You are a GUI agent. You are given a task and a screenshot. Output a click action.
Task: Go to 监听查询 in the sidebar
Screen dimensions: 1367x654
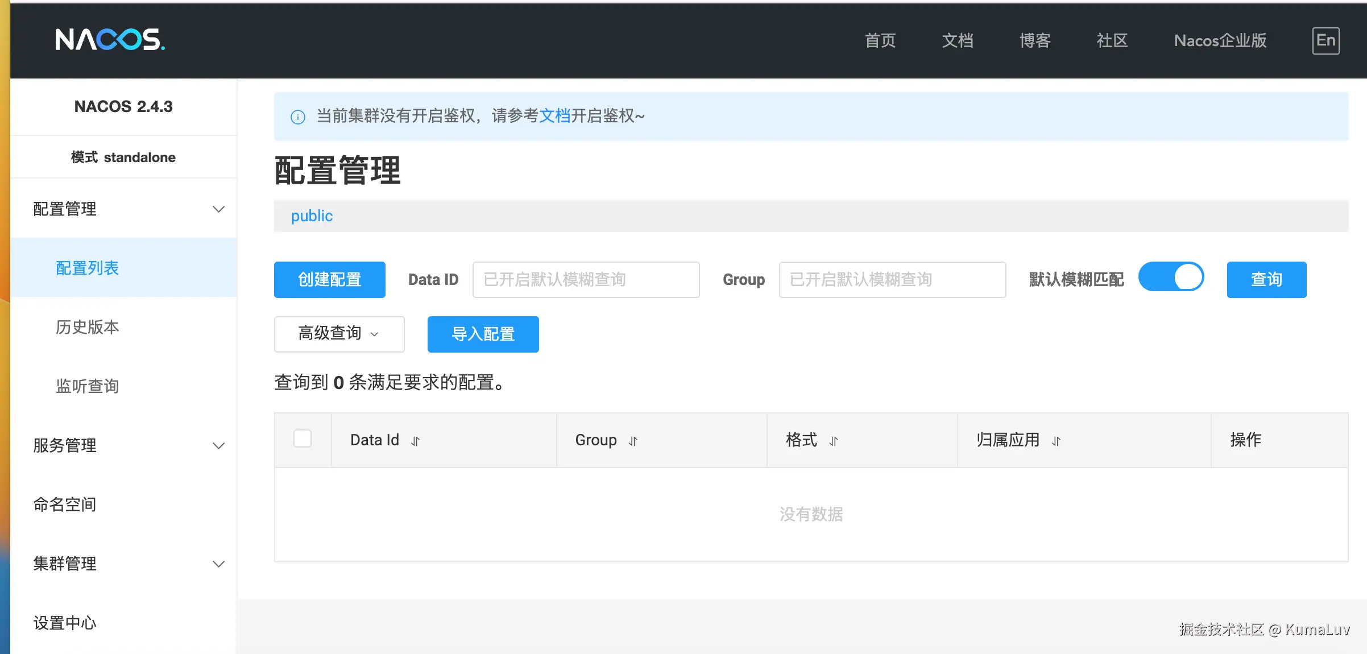(x=88, y=386)
